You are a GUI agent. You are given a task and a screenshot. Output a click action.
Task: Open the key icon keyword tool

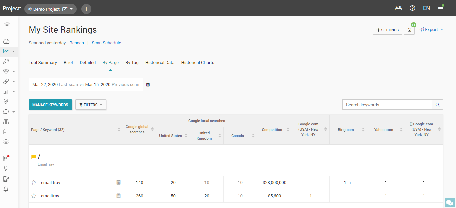(x=6, y=61)
